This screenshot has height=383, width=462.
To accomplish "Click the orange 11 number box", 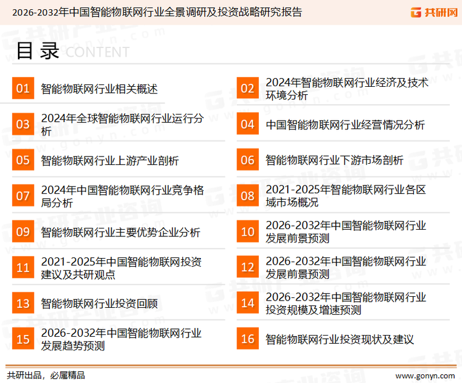I will tap(23, 267).
